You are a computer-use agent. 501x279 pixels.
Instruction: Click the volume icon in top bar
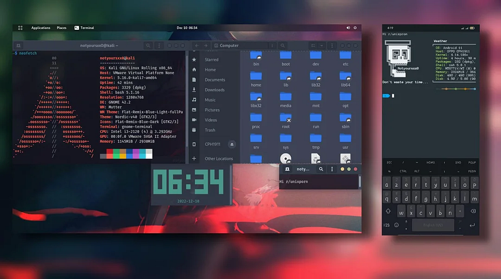[x=348, y=27]
